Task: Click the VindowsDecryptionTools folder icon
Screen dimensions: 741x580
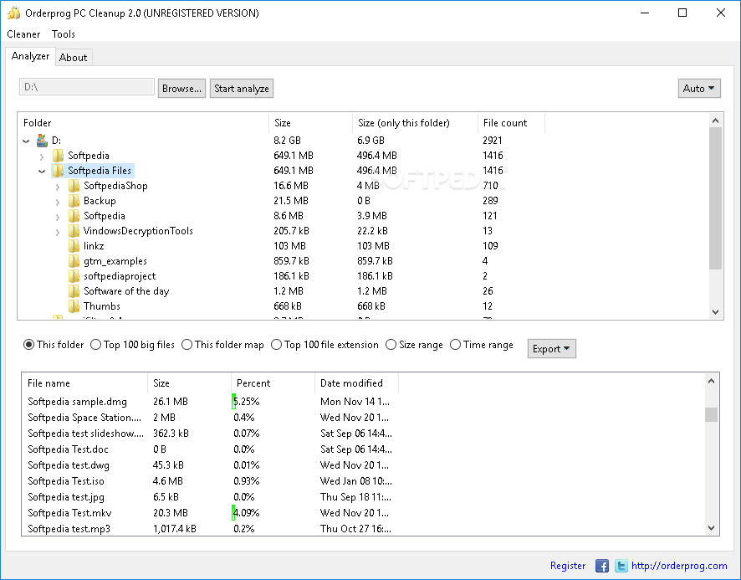Action: coord(74,231)
